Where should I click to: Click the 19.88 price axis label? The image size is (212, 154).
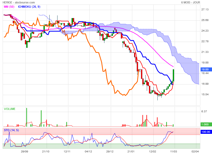205,63
